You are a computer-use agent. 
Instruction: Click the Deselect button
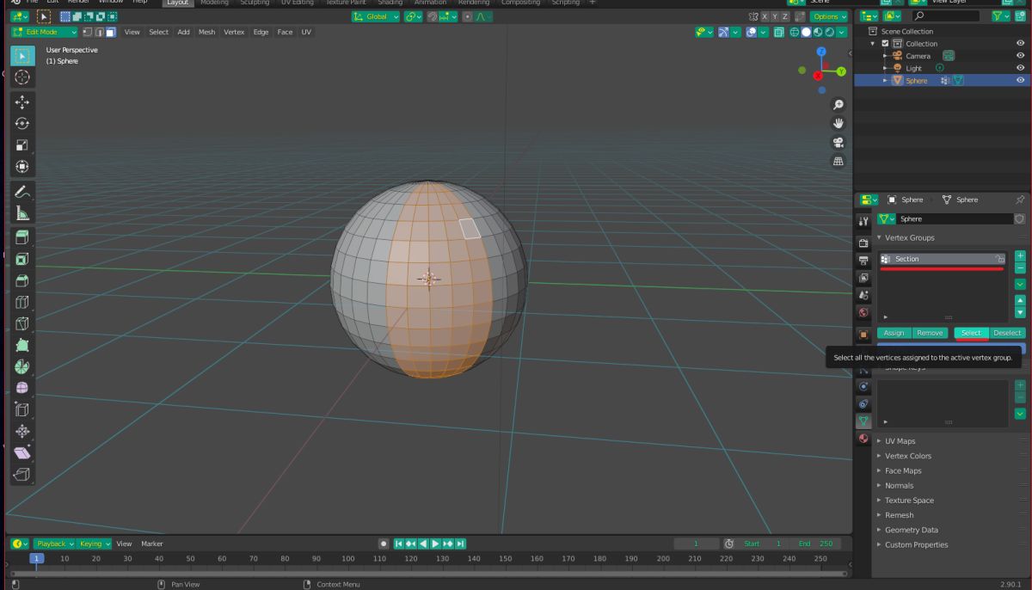coord(1007,333)
